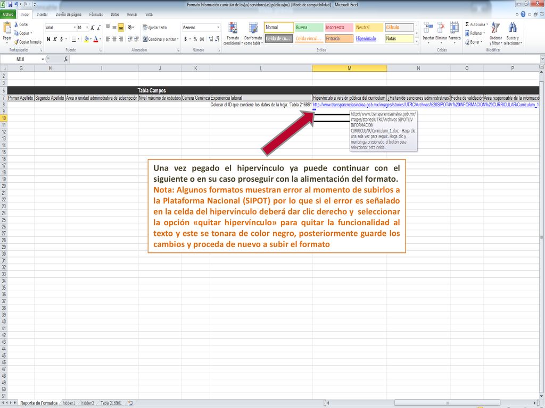
Task: Open Rellenar fill dropdown
Action: 475,33
